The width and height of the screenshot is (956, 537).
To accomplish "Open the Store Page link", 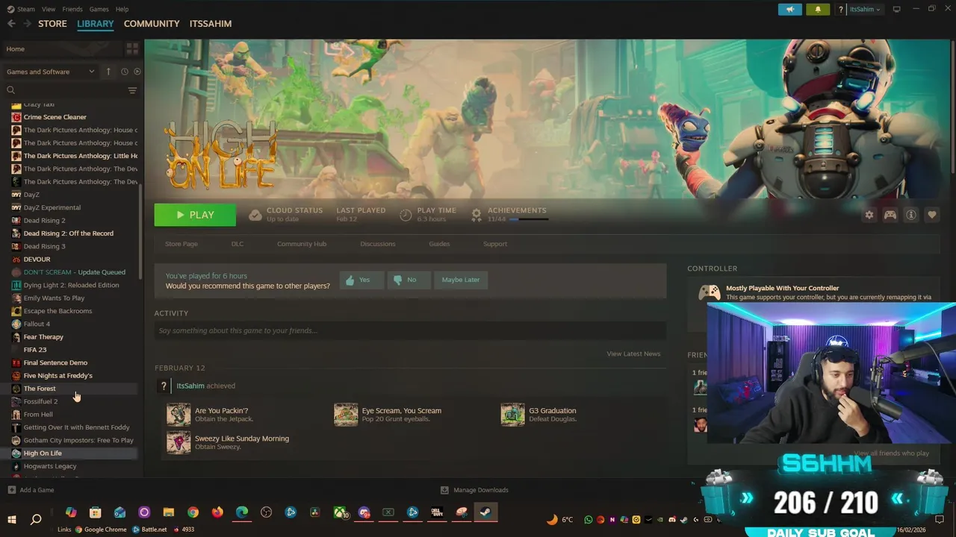I will tap(181, 244).
